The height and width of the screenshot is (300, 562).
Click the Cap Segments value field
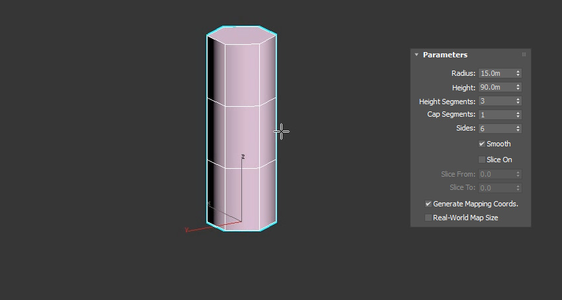pyautogui.click(x=496, y=115)
